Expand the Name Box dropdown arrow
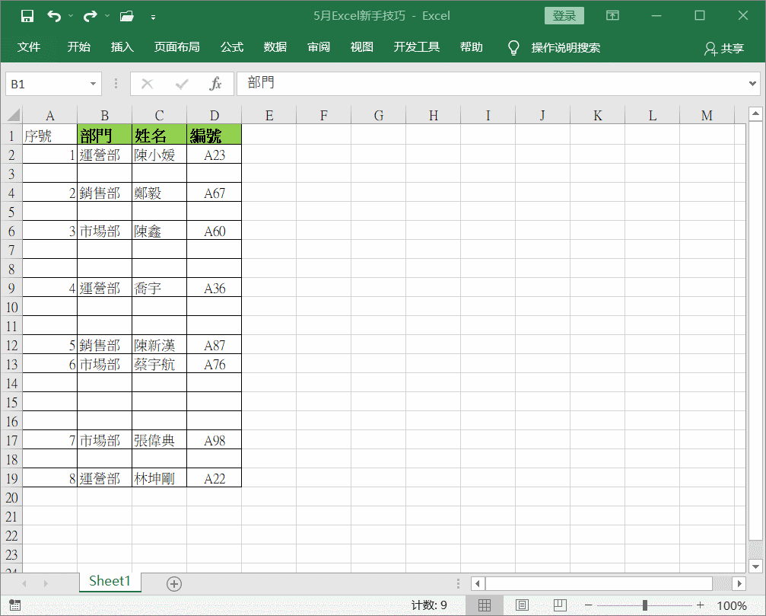766x616 pixels. 93,84
